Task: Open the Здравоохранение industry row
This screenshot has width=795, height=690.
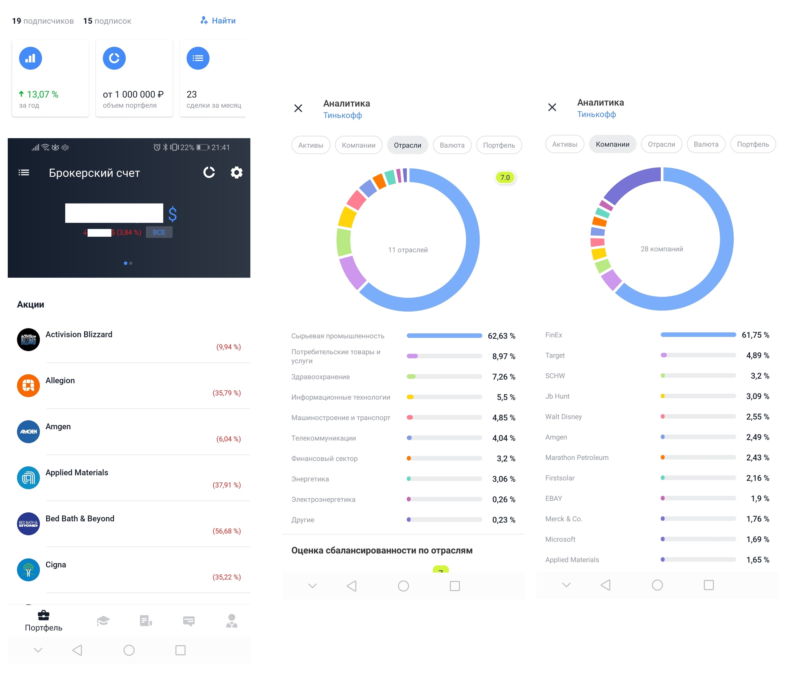Action: click(x=403, y=377)
